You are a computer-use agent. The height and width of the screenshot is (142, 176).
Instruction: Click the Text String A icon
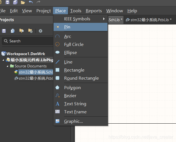[57, 104]
